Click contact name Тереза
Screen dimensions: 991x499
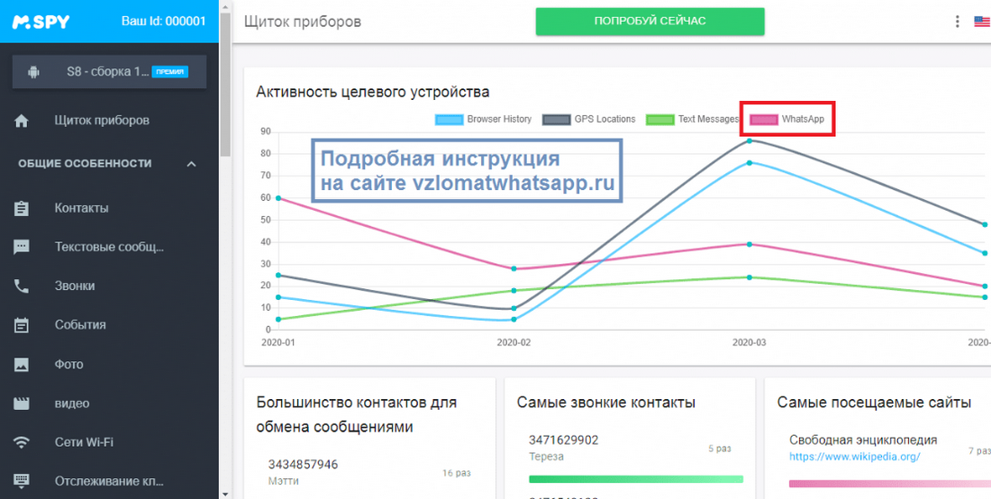(x=546, y=457)
